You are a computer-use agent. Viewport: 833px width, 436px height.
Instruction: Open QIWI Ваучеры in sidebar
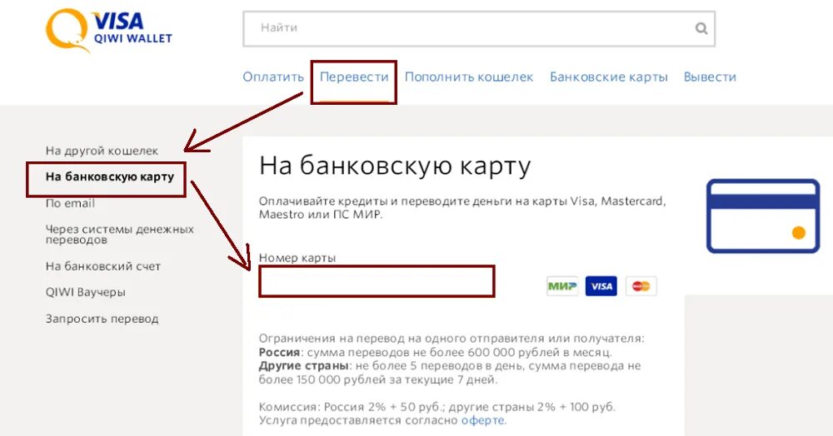click(x=86, y=292)
